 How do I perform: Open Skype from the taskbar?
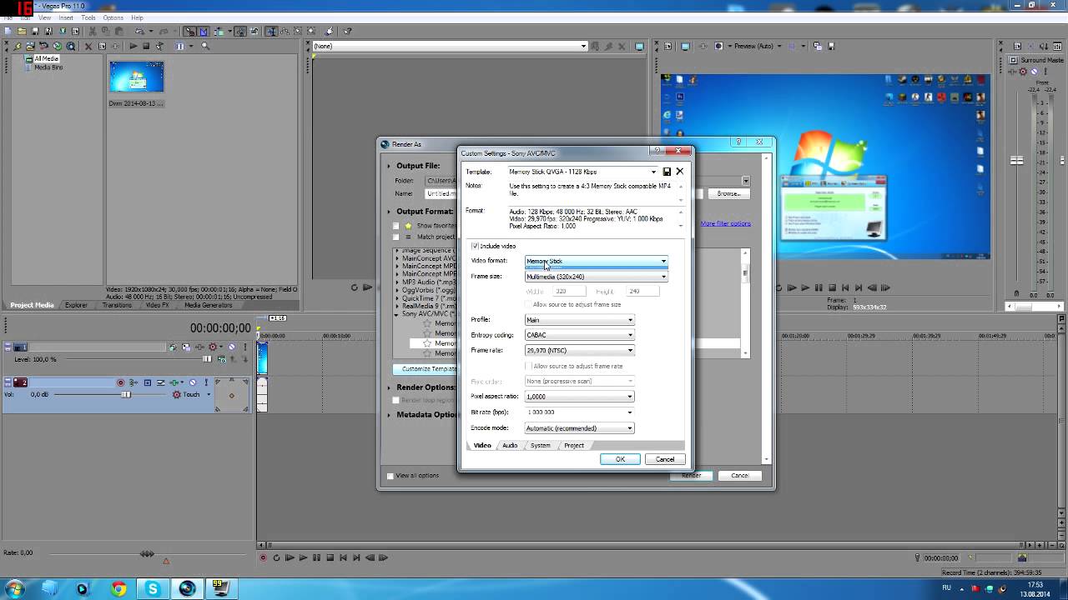tap(153, 588)
